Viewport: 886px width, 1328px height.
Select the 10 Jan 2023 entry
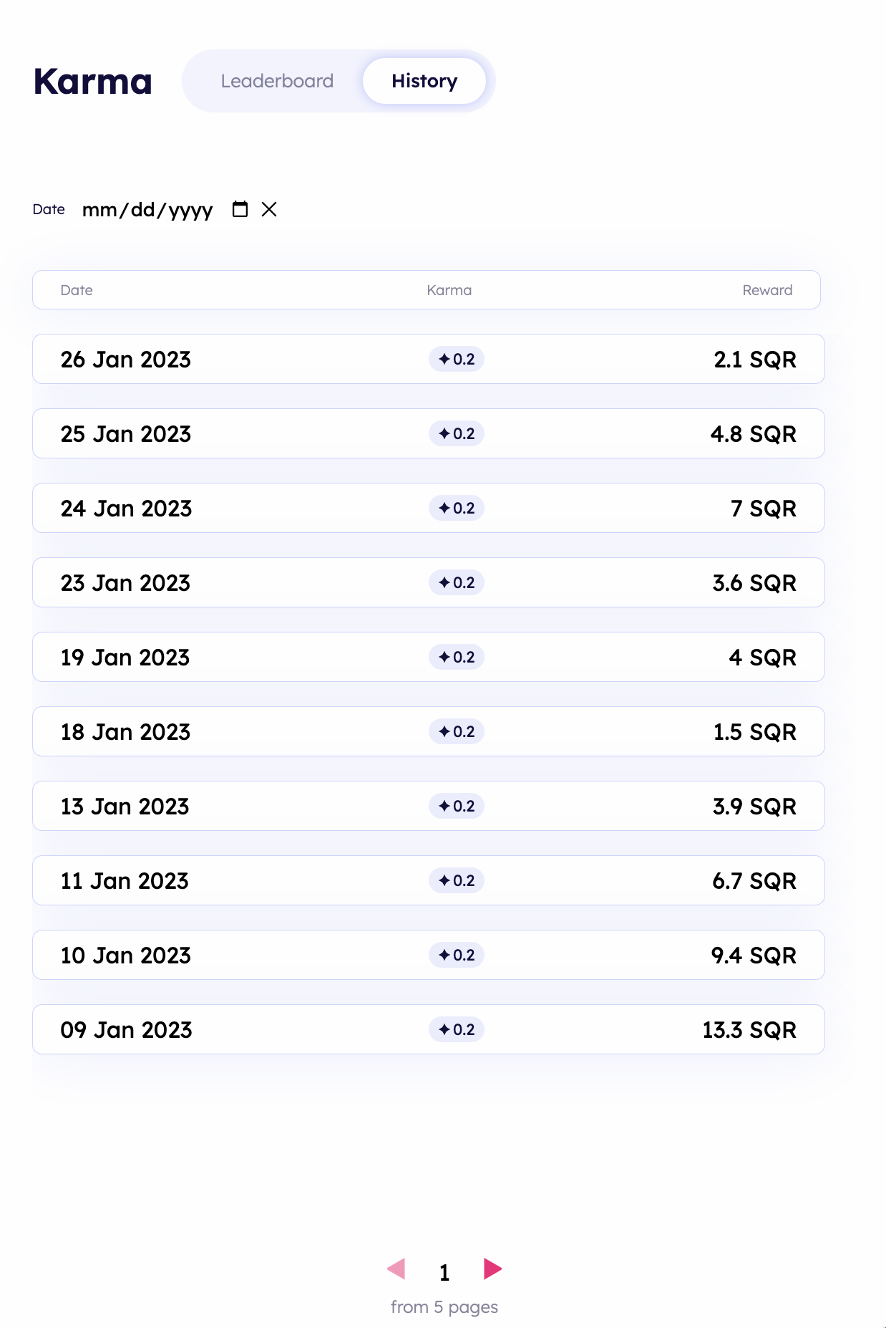[x=429, y=955]
